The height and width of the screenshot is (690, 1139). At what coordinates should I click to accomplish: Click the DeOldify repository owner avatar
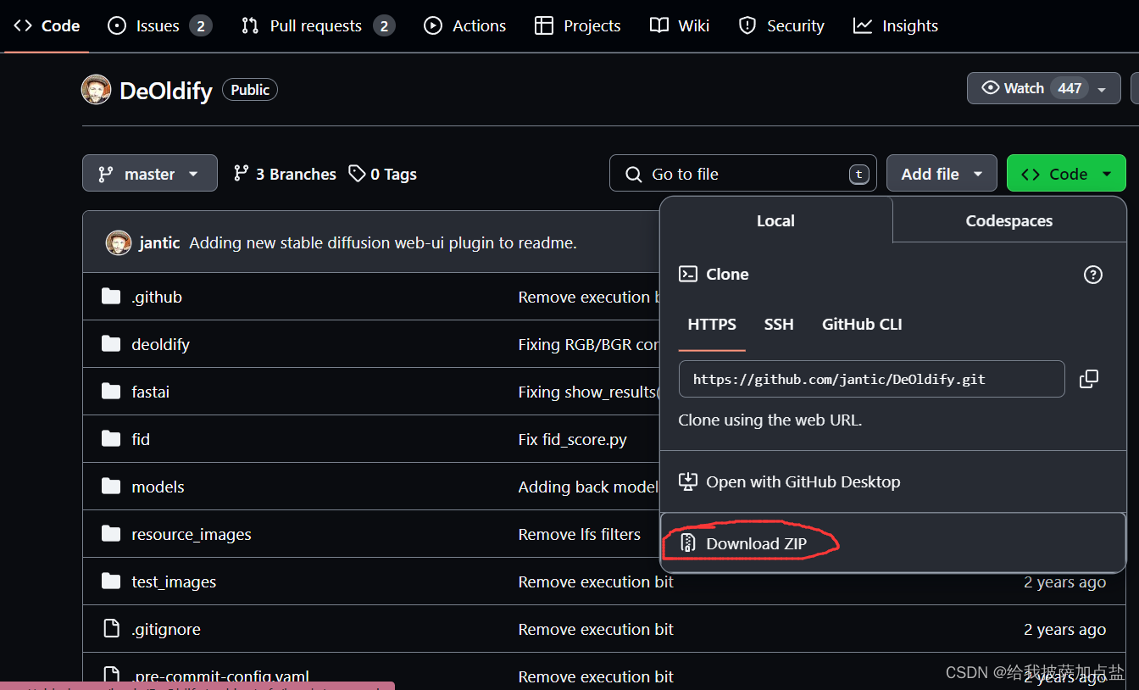(x=96, y=90)
